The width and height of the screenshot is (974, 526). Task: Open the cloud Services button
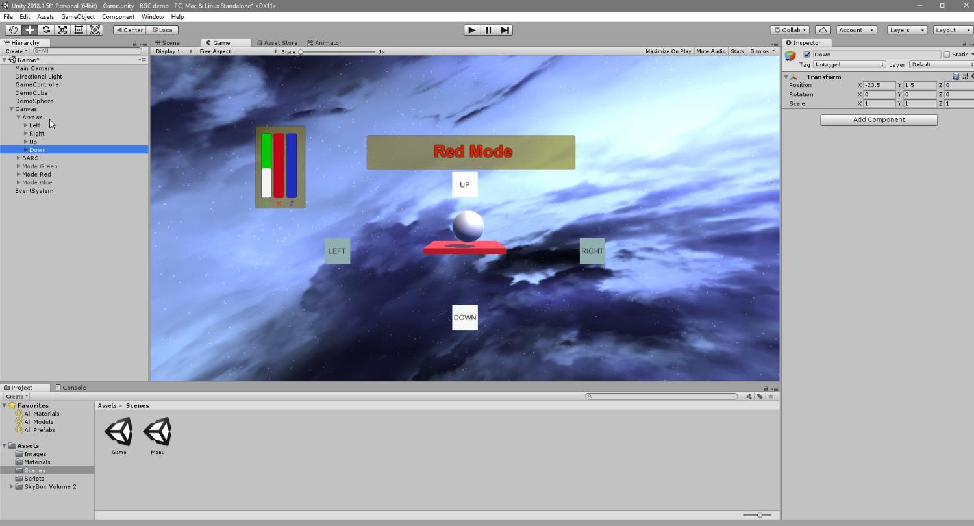(823, 30)
